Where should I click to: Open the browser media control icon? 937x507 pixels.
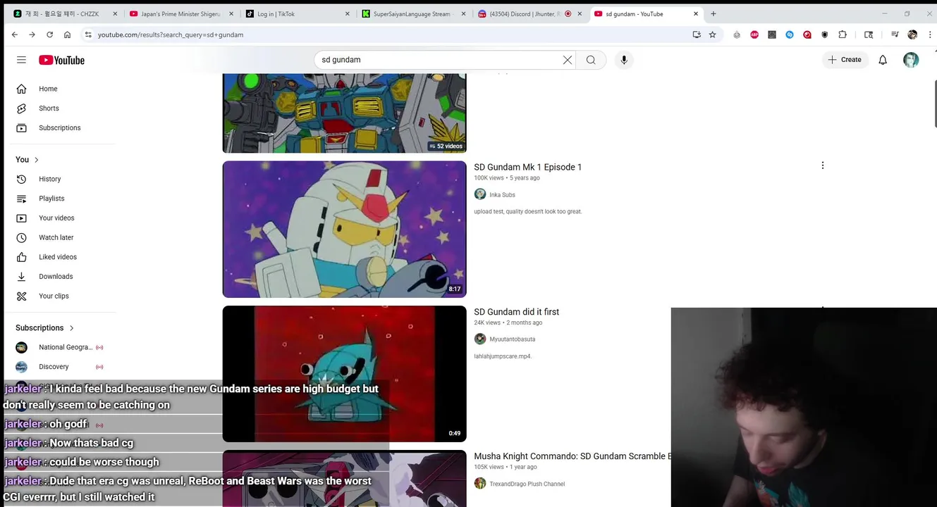895,35
